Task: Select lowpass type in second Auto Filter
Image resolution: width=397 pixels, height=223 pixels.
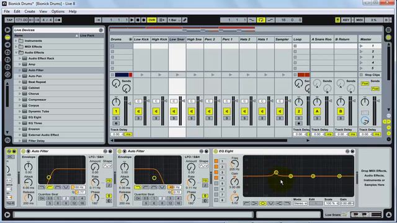Action: click(x=138, y=187)
